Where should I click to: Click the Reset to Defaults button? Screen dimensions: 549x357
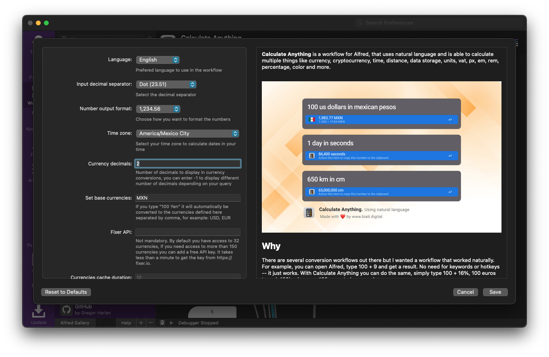66,292
